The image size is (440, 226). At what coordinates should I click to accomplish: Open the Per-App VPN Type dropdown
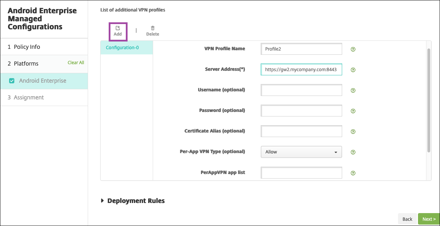[301, 152]
